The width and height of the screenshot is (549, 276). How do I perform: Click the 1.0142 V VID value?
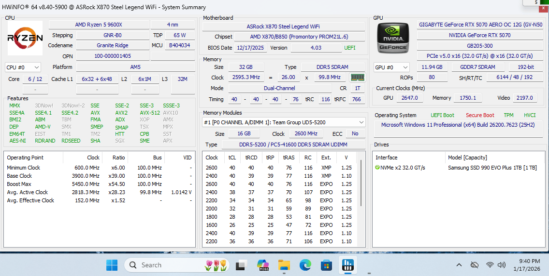point(181,192)
